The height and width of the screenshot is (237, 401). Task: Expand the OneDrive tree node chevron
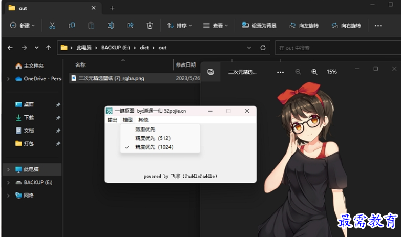(8, 79)
